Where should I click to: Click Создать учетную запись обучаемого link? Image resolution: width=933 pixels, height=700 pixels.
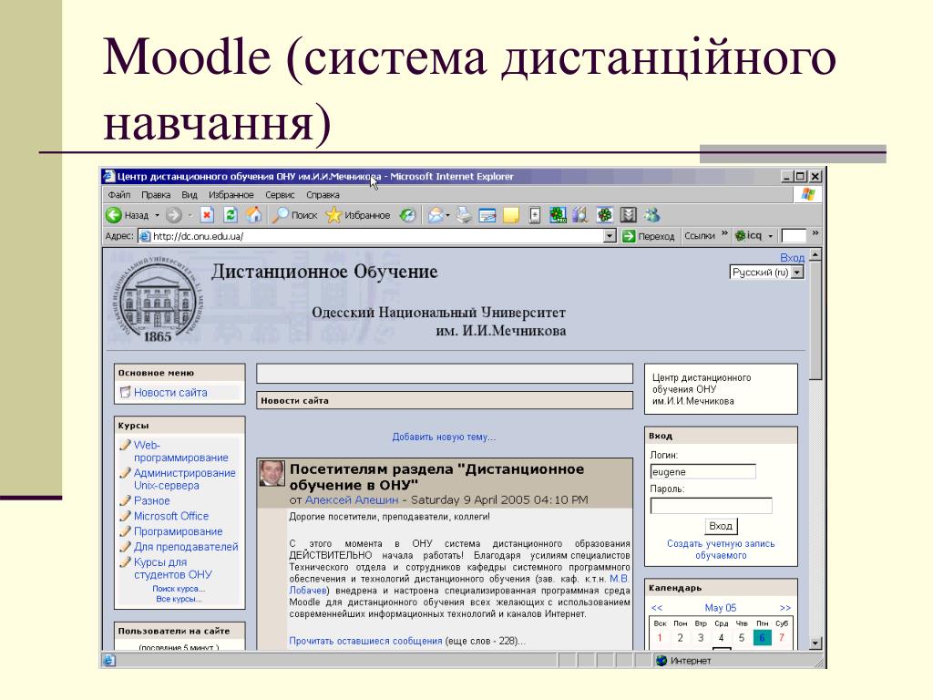721,550
